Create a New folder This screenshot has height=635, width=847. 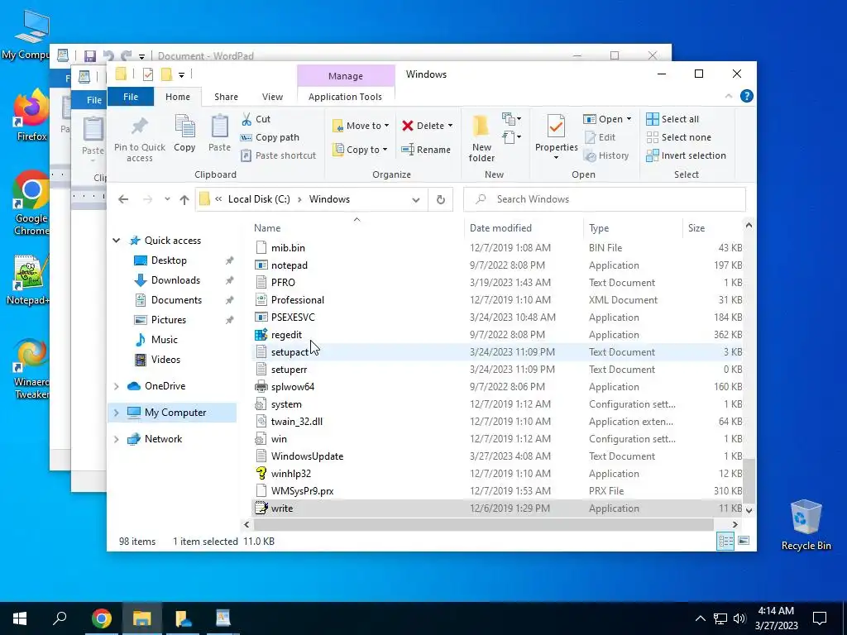(481, 138)
